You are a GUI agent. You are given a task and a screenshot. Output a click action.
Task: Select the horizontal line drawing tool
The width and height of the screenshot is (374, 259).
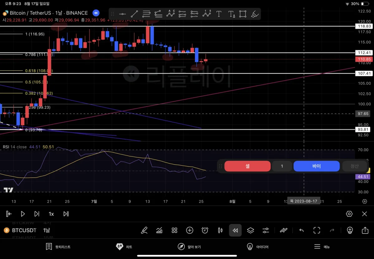click(x=122, y=14)
